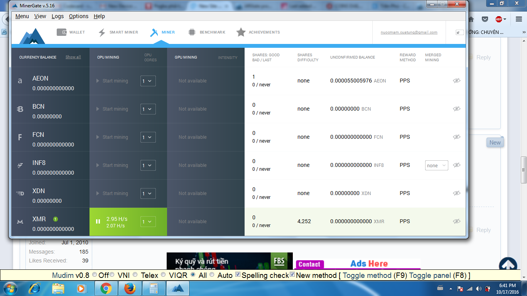Open the browser hamburger menu

519,19
